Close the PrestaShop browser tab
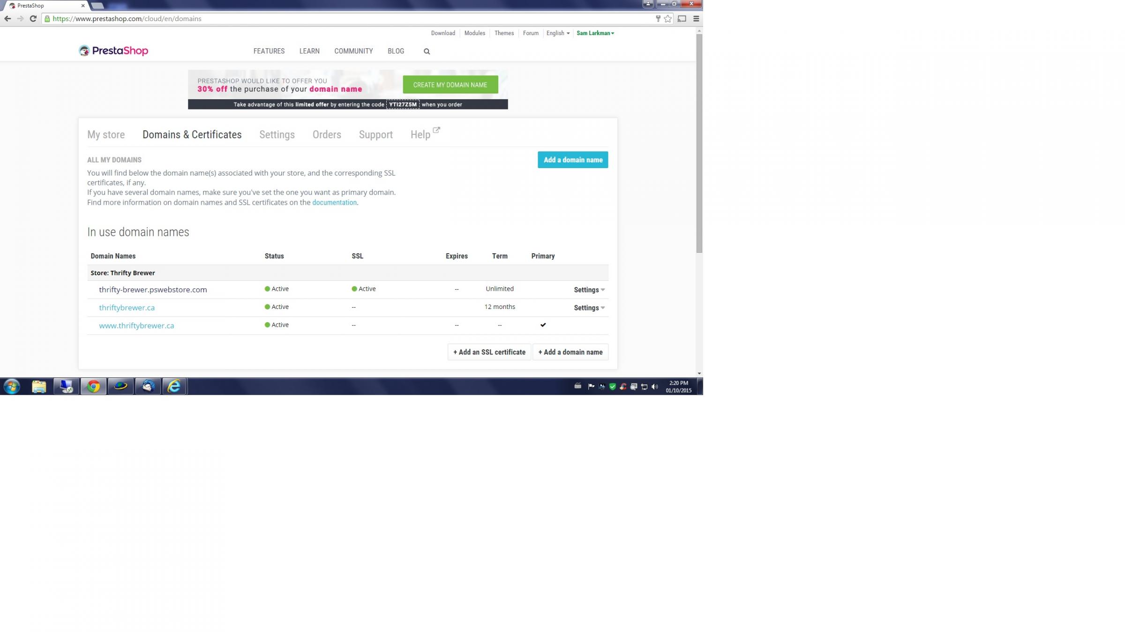The height and width of the screenshot is (632, 1125). (83, 6)
